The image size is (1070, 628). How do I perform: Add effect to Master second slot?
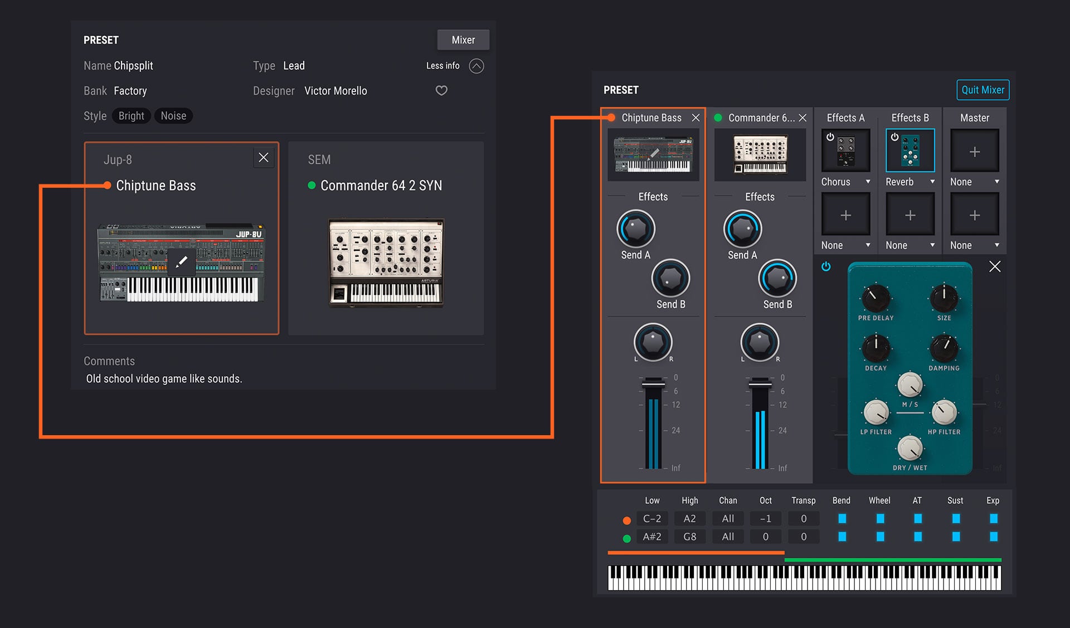point(975,215)
